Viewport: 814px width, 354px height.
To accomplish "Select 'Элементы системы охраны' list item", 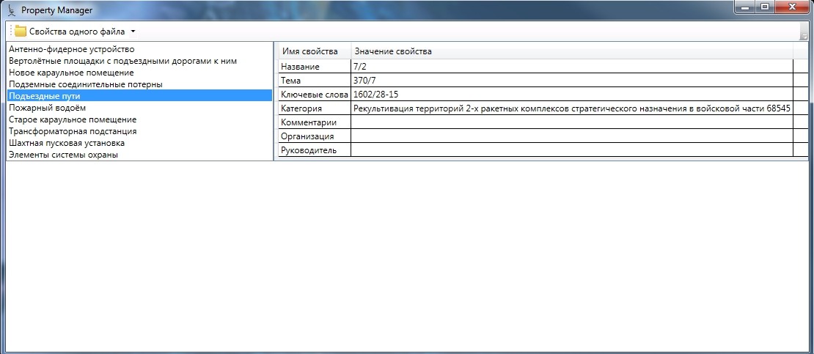I will [x=139, y=155].
